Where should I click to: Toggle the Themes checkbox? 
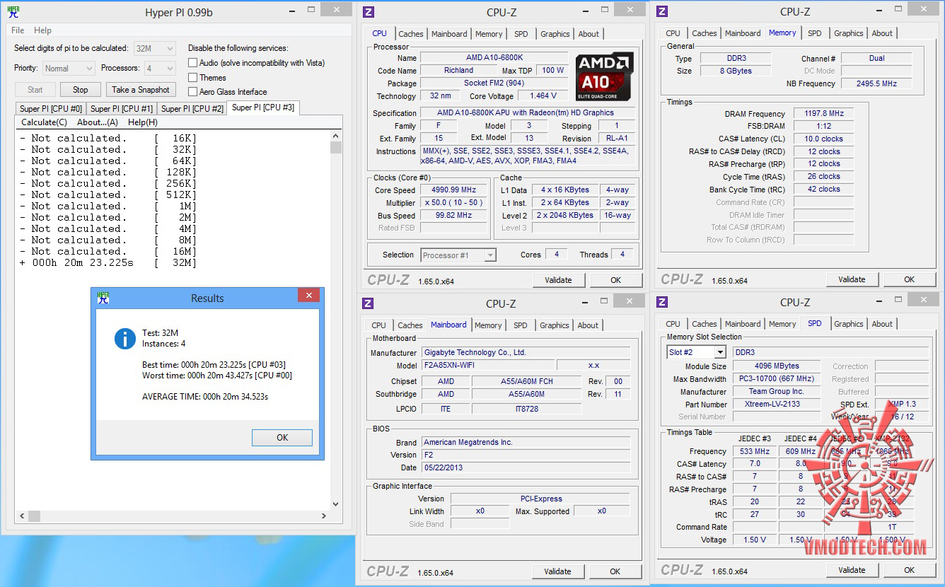coord(192,78)
